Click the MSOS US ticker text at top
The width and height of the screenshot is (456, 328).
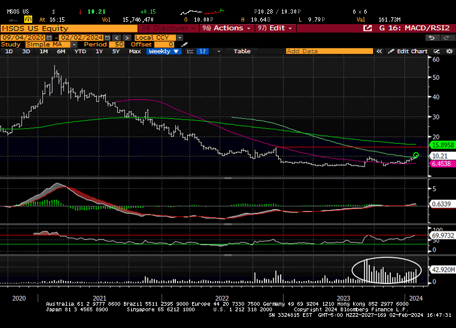18,12
